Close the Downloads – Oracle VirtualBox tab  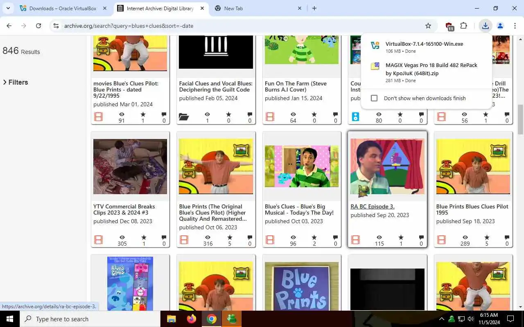(x=105, y=8)
